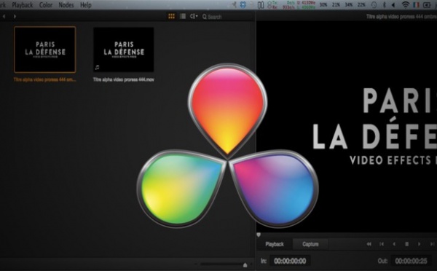437x271 pixels.
Task: Switch media pool to thumbnail grid view
Action: point(171,17)
